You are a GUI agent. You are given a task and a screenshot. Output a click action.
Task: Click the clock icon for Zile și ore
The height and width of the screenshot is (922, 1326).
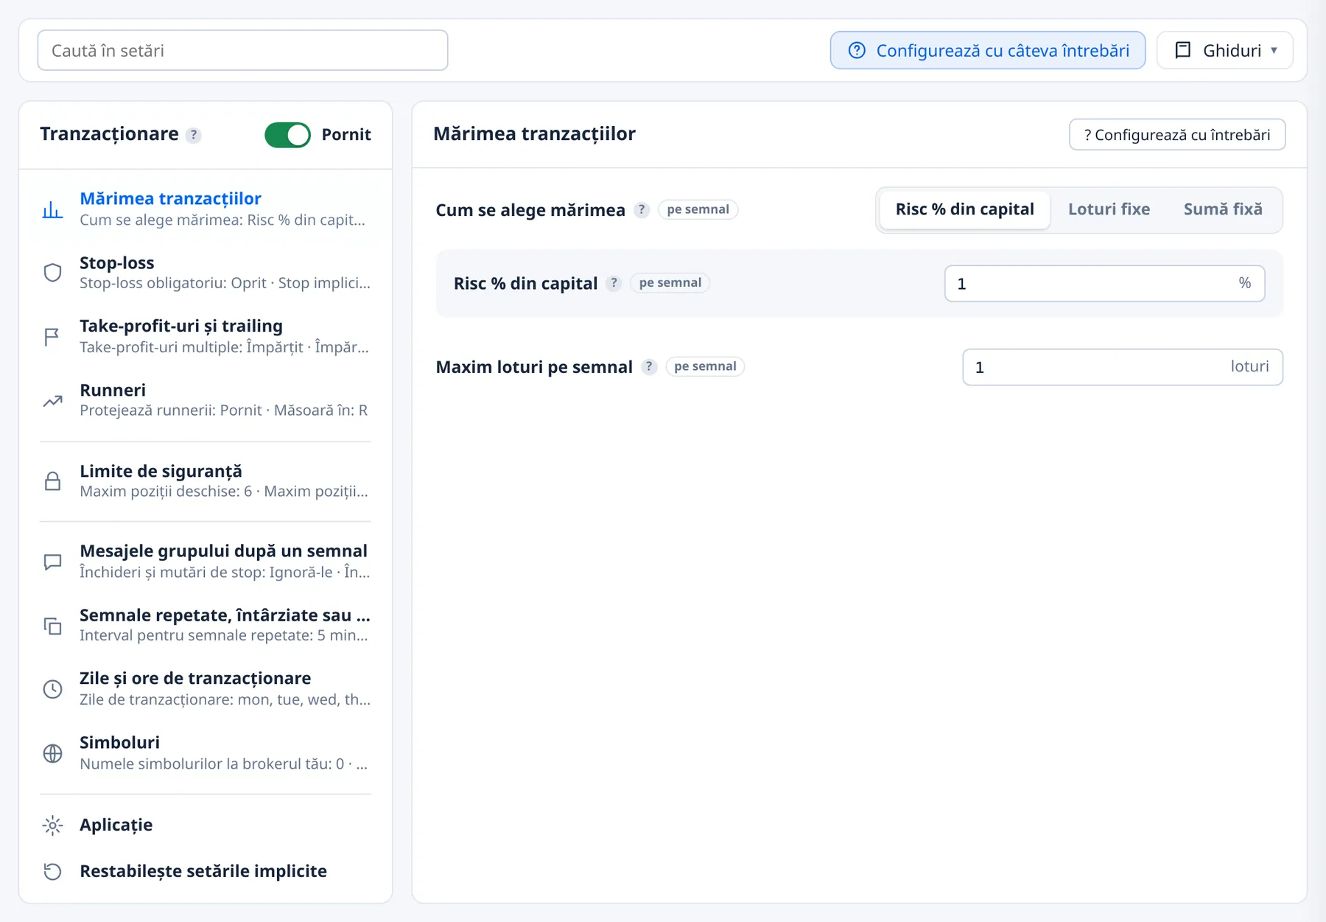[x=52, y=689]
